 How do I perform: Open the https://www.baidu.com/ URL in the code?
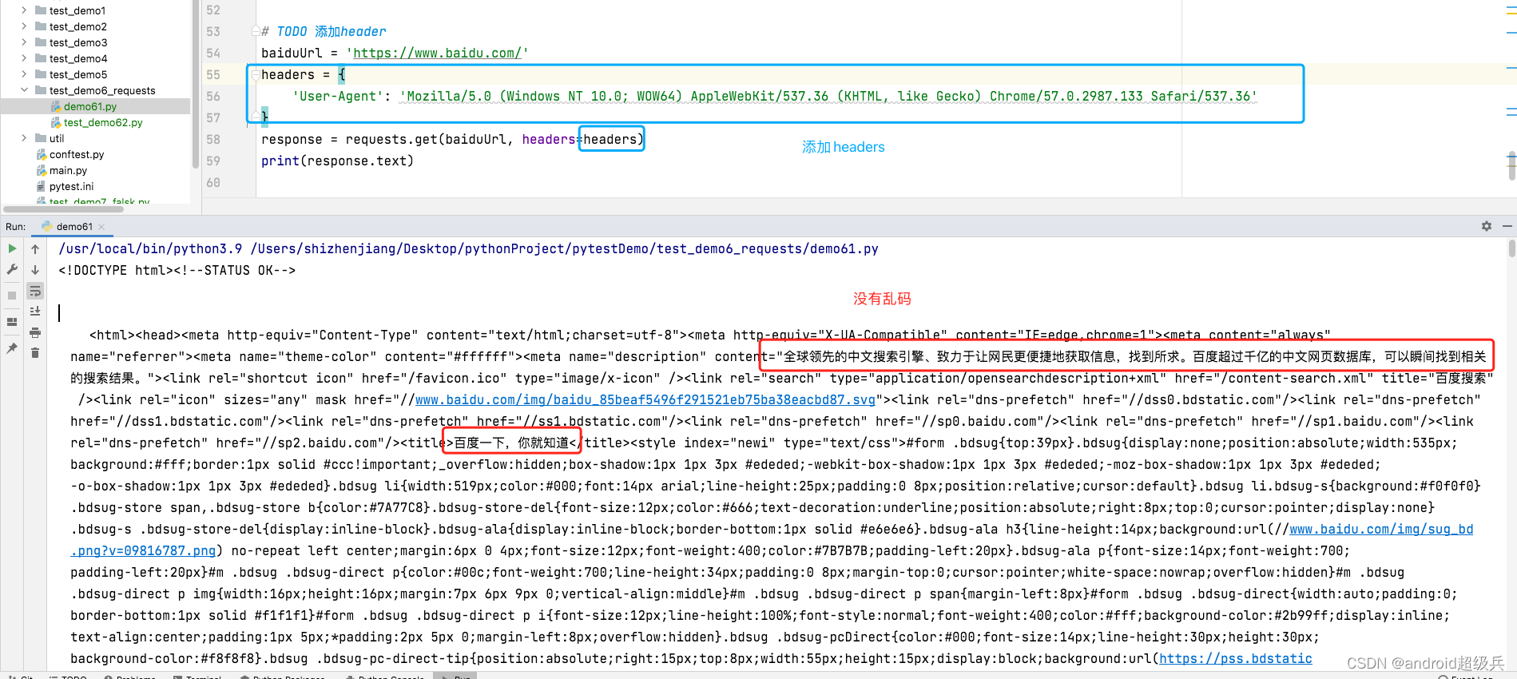point(437,53)
